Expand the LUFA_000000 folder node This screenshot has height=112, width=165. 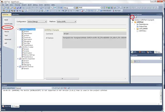pos(134,29)
